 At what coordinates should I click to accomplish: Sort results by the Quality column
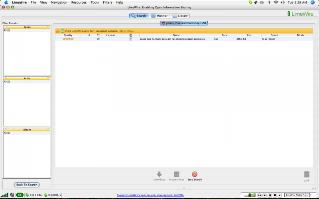pos(68,35)
